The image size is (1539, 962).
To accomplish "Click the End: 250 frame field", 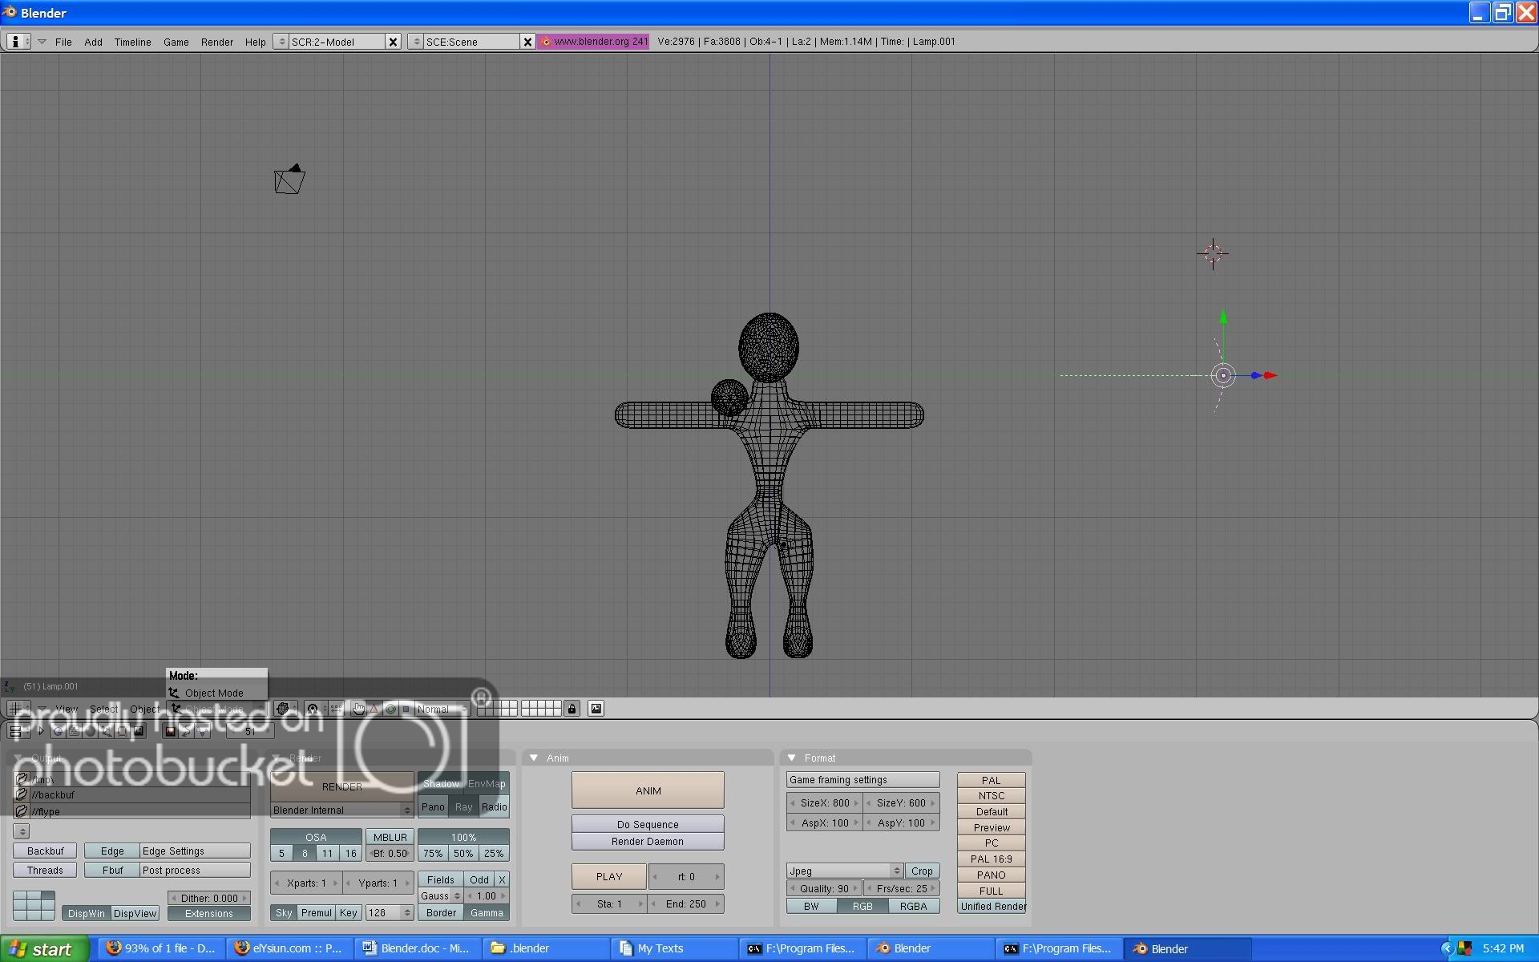I will [686, 903].
